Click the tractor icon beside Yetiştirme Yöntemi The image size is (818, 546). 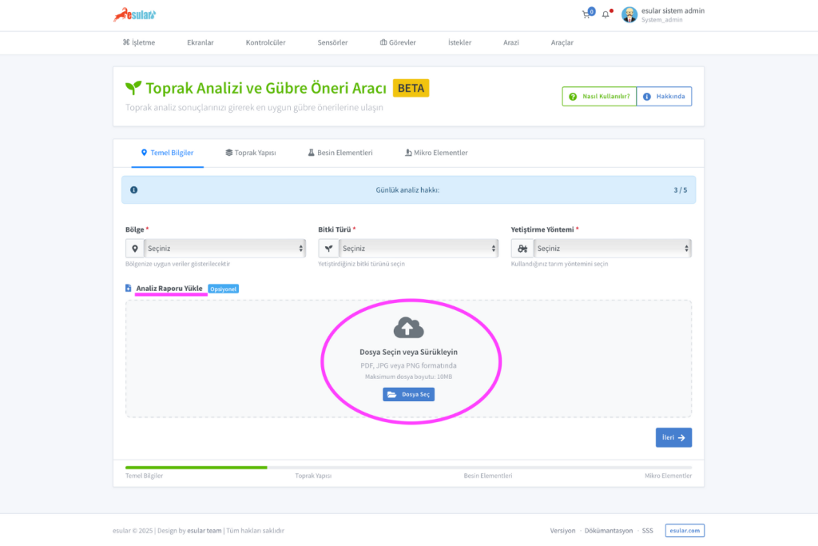pyautogui.click(x=522, y=249)
